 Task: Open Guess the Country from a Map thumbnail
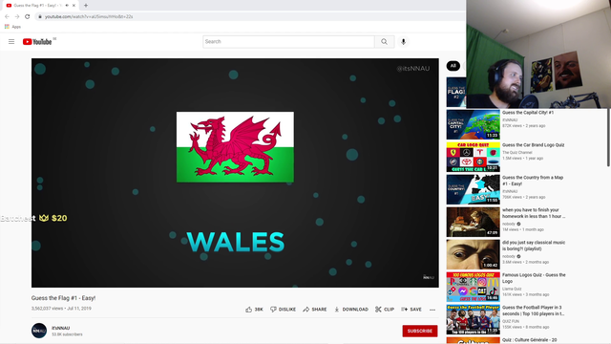(474, 189)
